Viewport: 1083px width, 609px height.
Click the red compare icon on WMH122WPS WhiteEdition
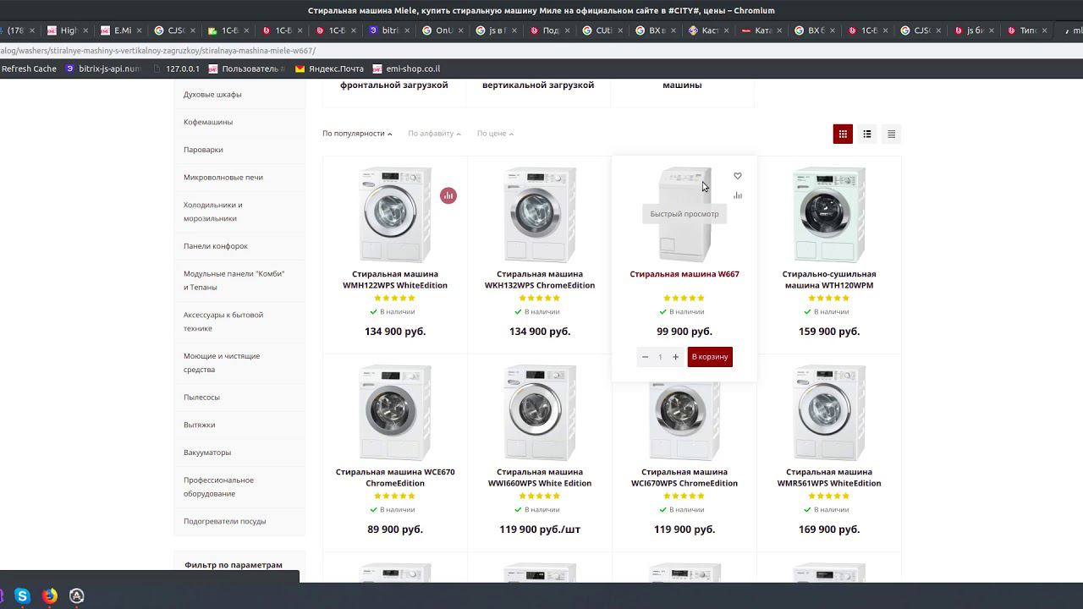coord(448,195)
